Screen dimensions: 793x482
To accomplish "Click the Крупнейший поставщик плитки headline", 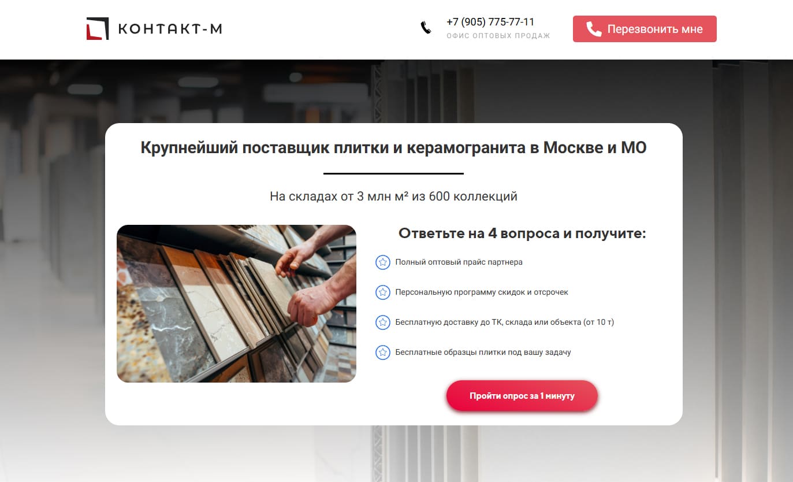I will [393, 148].
